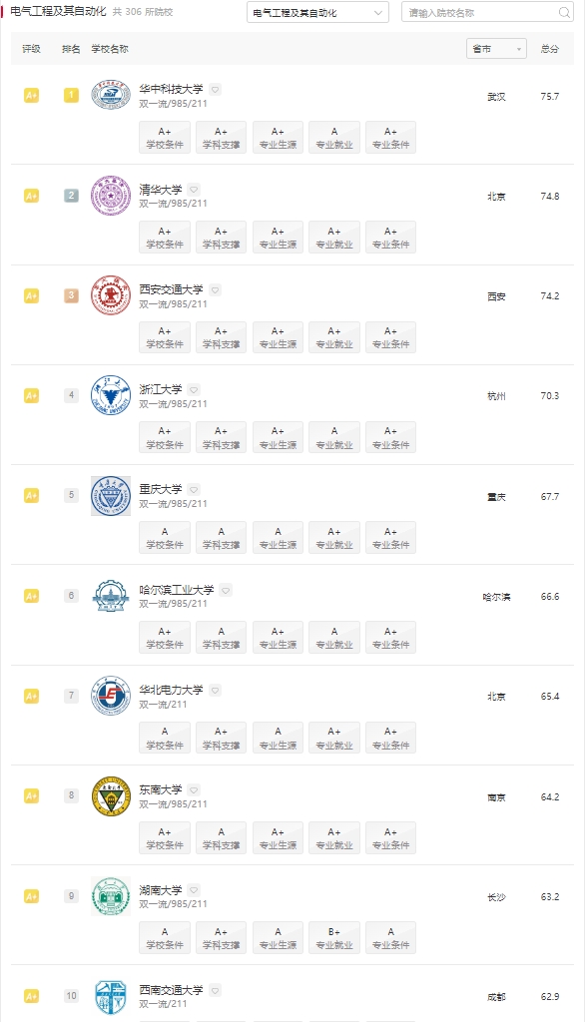
Task: Expand the 省市 filter dropdown
Action: tap(496, 49)
